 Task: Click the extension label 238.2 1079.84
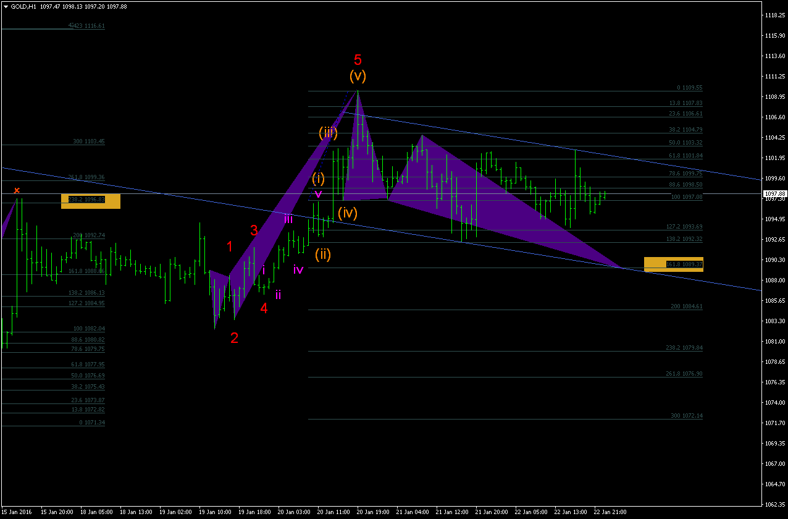click(x=685, y=348)
